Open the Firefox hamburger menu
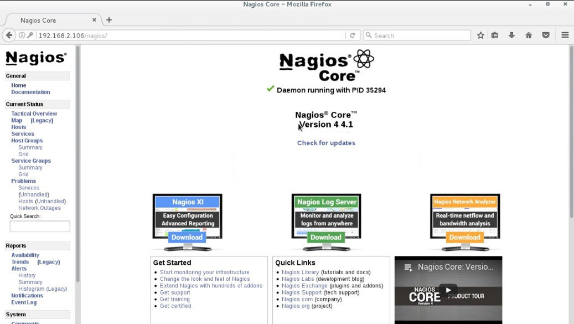 pyautogui.click(x=565, y=35)
